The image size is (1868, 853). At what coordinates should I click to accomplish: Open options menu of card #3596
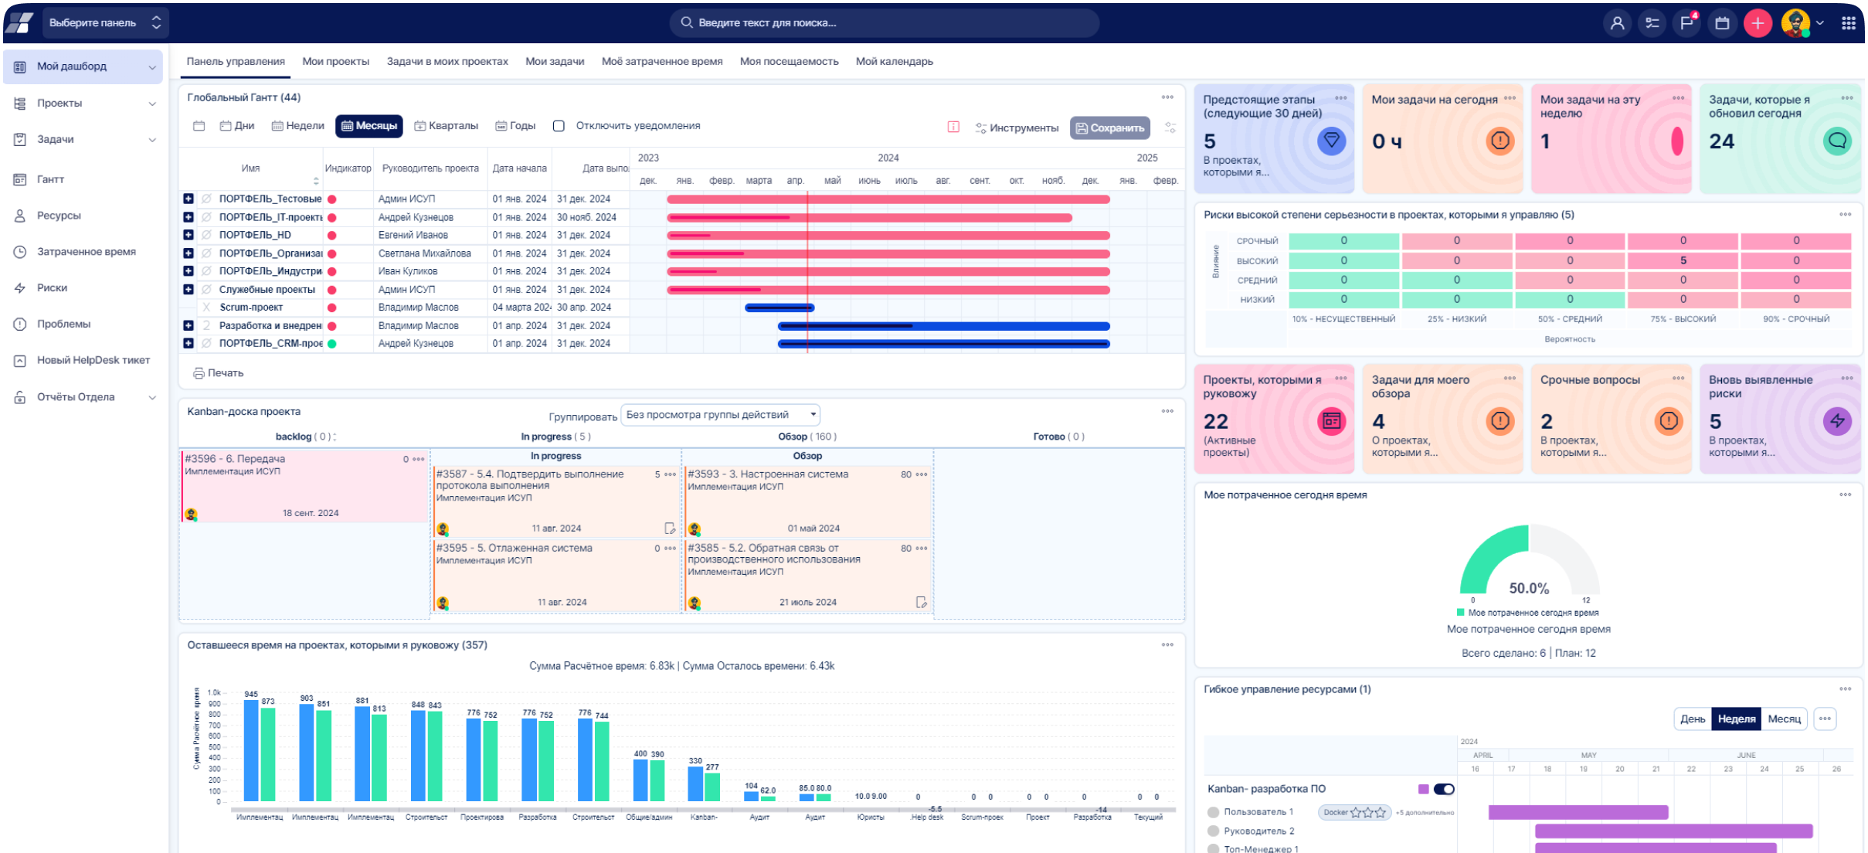419,459
